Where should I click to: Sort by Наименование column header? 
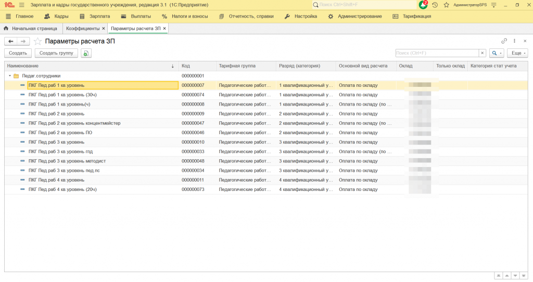coord(92,66)
